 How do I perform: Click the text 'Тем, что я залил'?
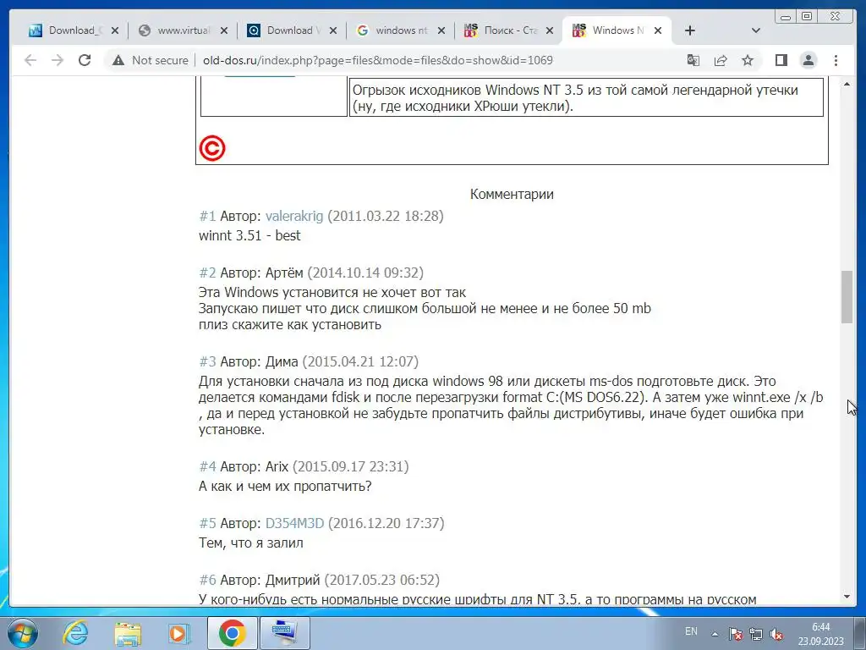point(250,543)
